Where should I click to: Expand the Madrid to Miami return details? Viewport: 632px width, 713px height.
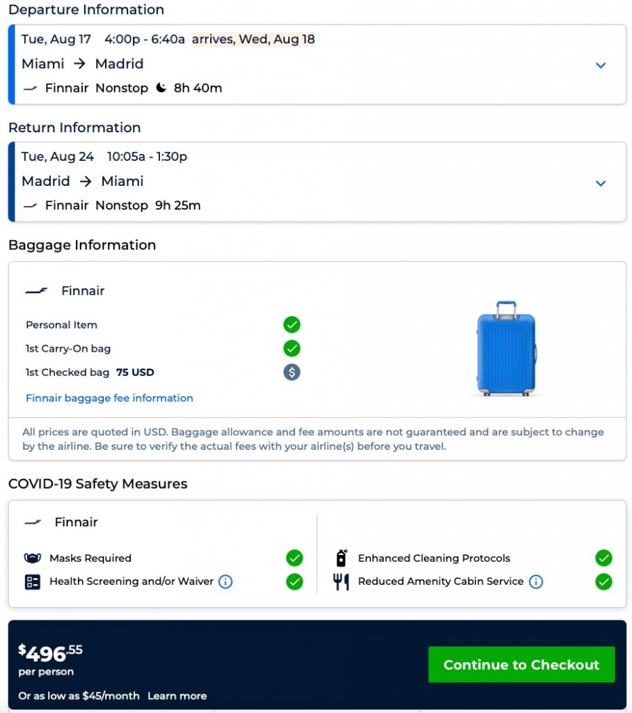601,182
